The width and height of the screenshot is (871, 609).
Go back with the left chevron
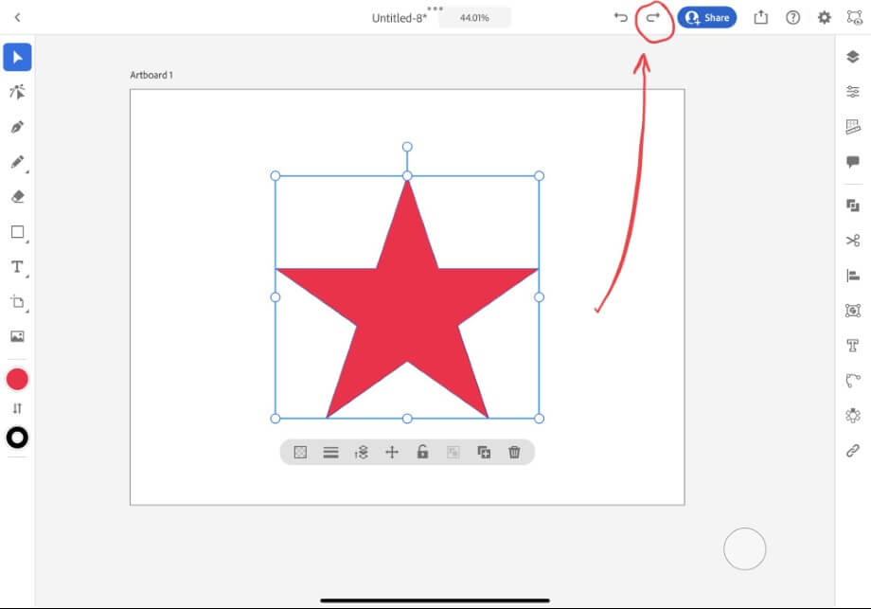tap(17, 17)
